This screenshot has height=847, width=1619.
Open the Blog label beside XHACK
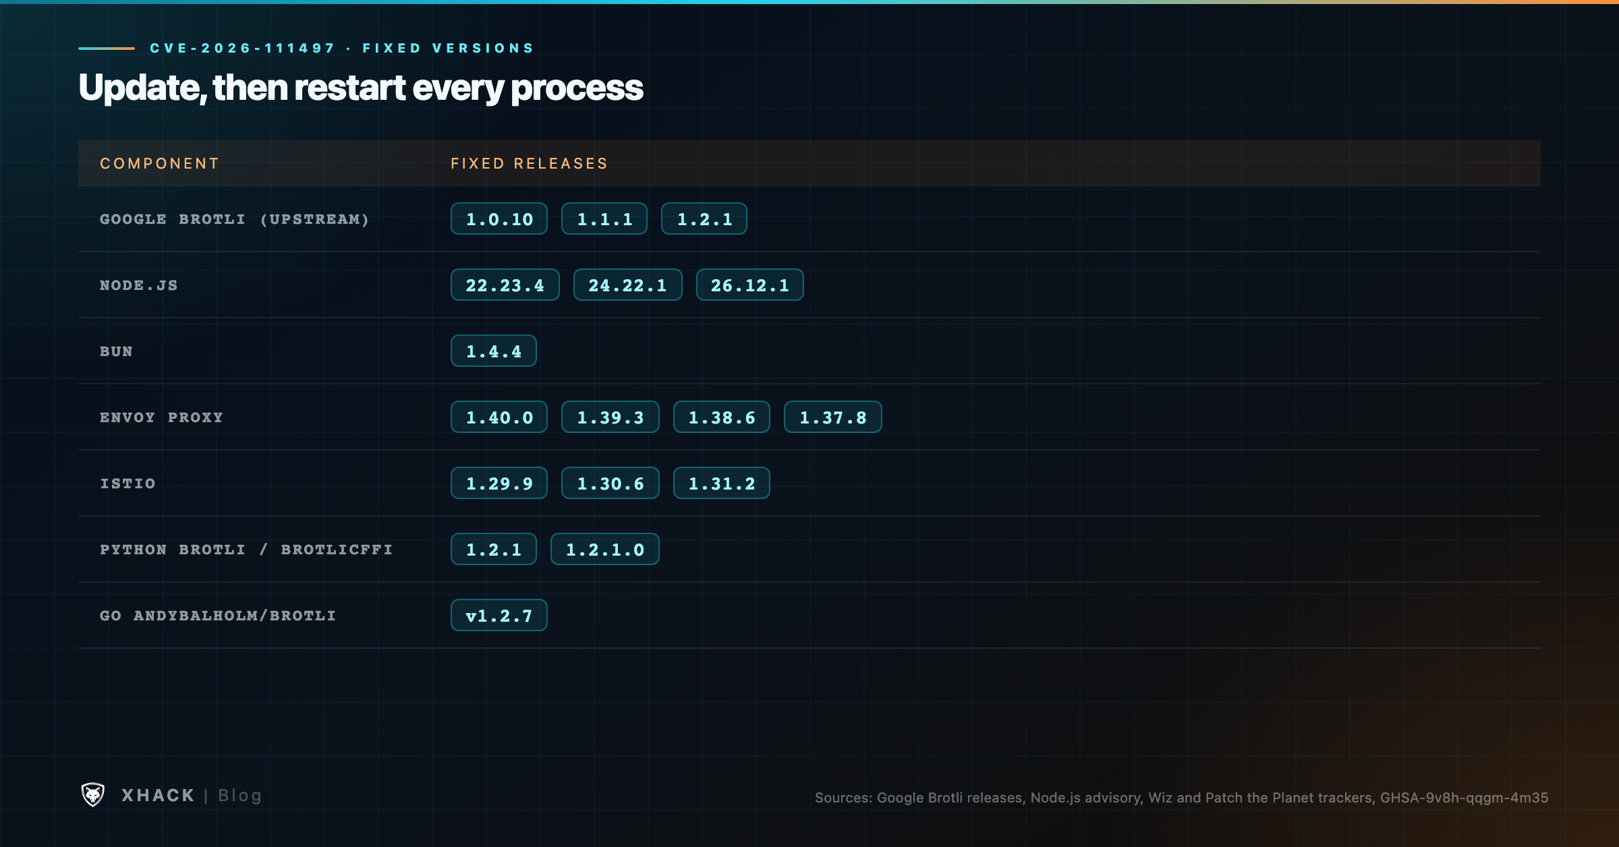click(x=240, y=796)
